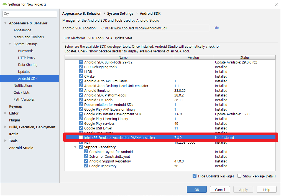Expand the Editor settings node
Viewport: 281px width, 196px height.
tap(5, 113)
